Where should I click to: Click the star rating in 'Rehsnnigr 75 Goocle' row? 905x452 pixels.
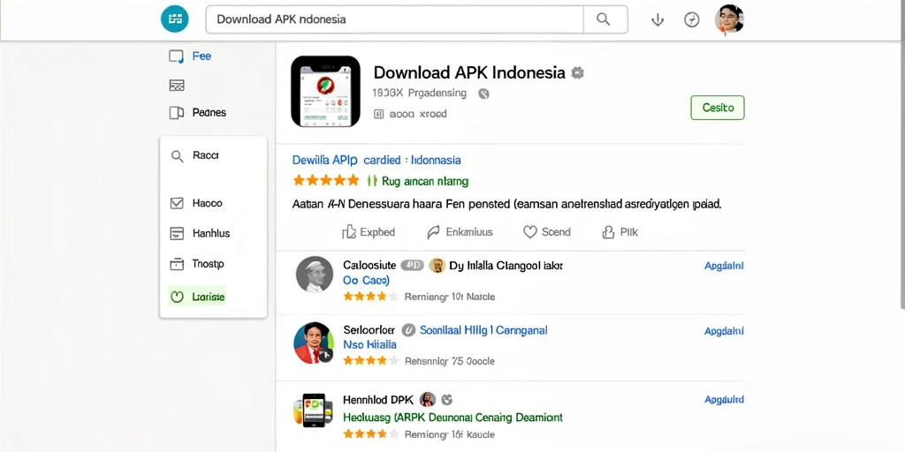[370, 361]
